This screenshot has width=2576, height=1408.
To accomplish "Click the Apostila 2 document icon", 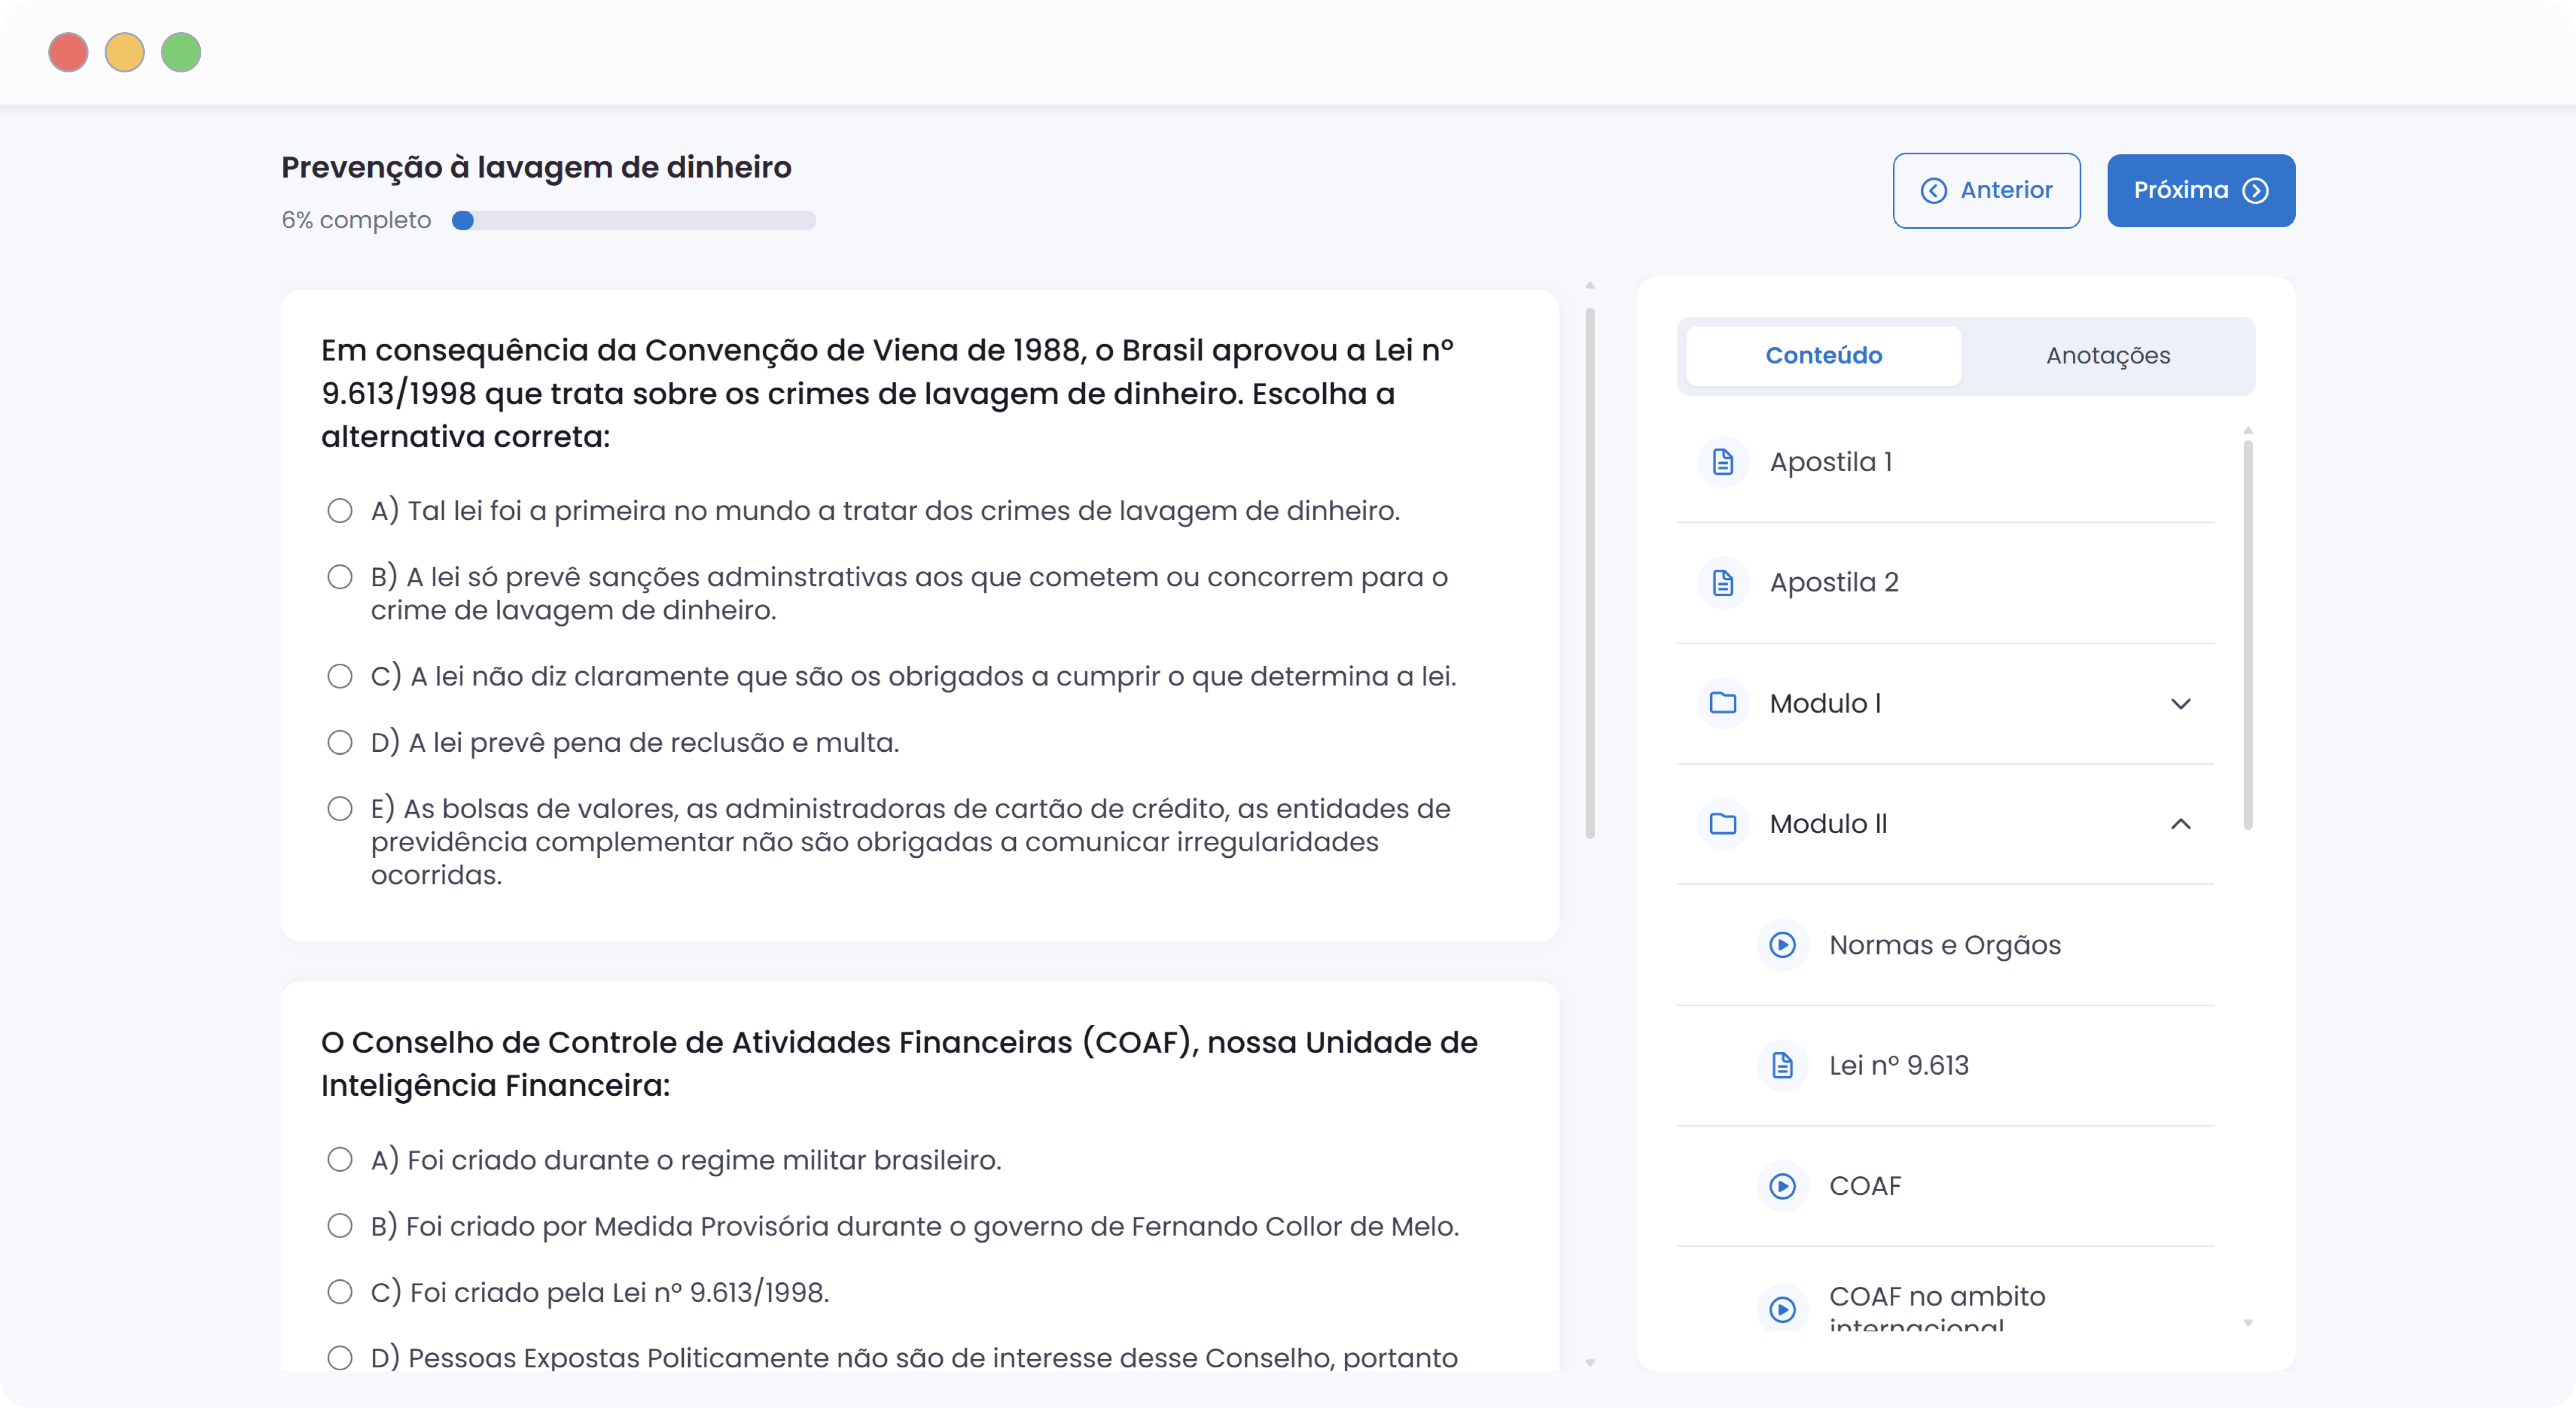I will pyautogui.click(x=1722, y=582).
